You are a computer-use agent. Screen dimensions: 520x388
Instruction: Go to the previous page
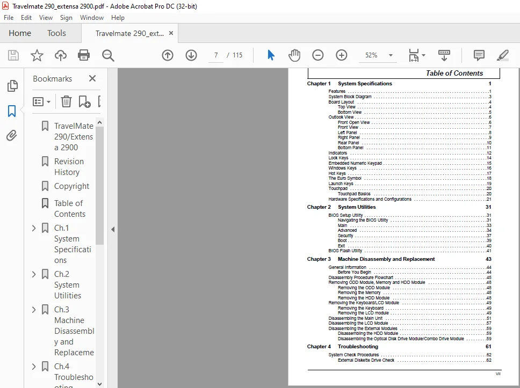point(168,55)
